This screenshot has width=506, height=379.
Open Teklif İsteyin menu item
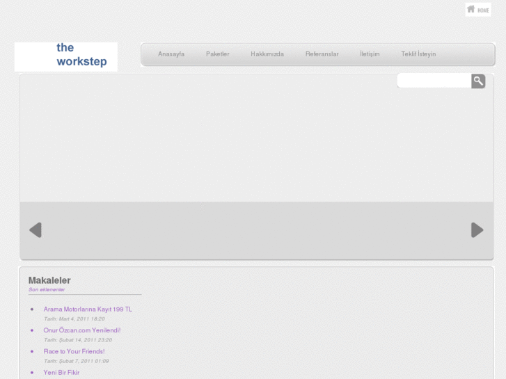click(x=418, y=54)
